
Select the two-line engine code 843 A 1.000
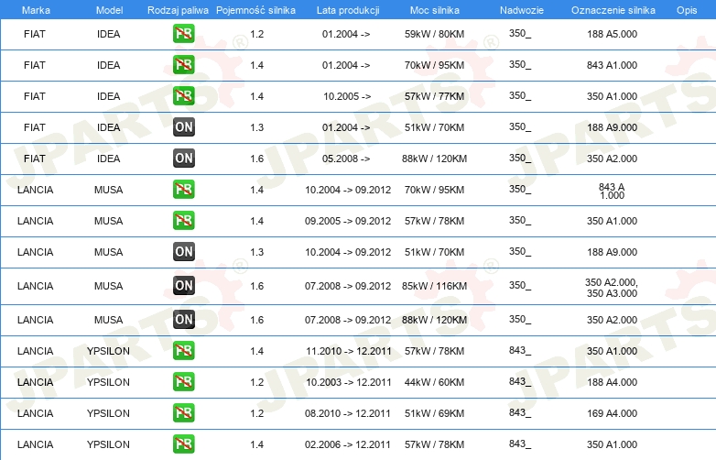[x=612, y=191]
